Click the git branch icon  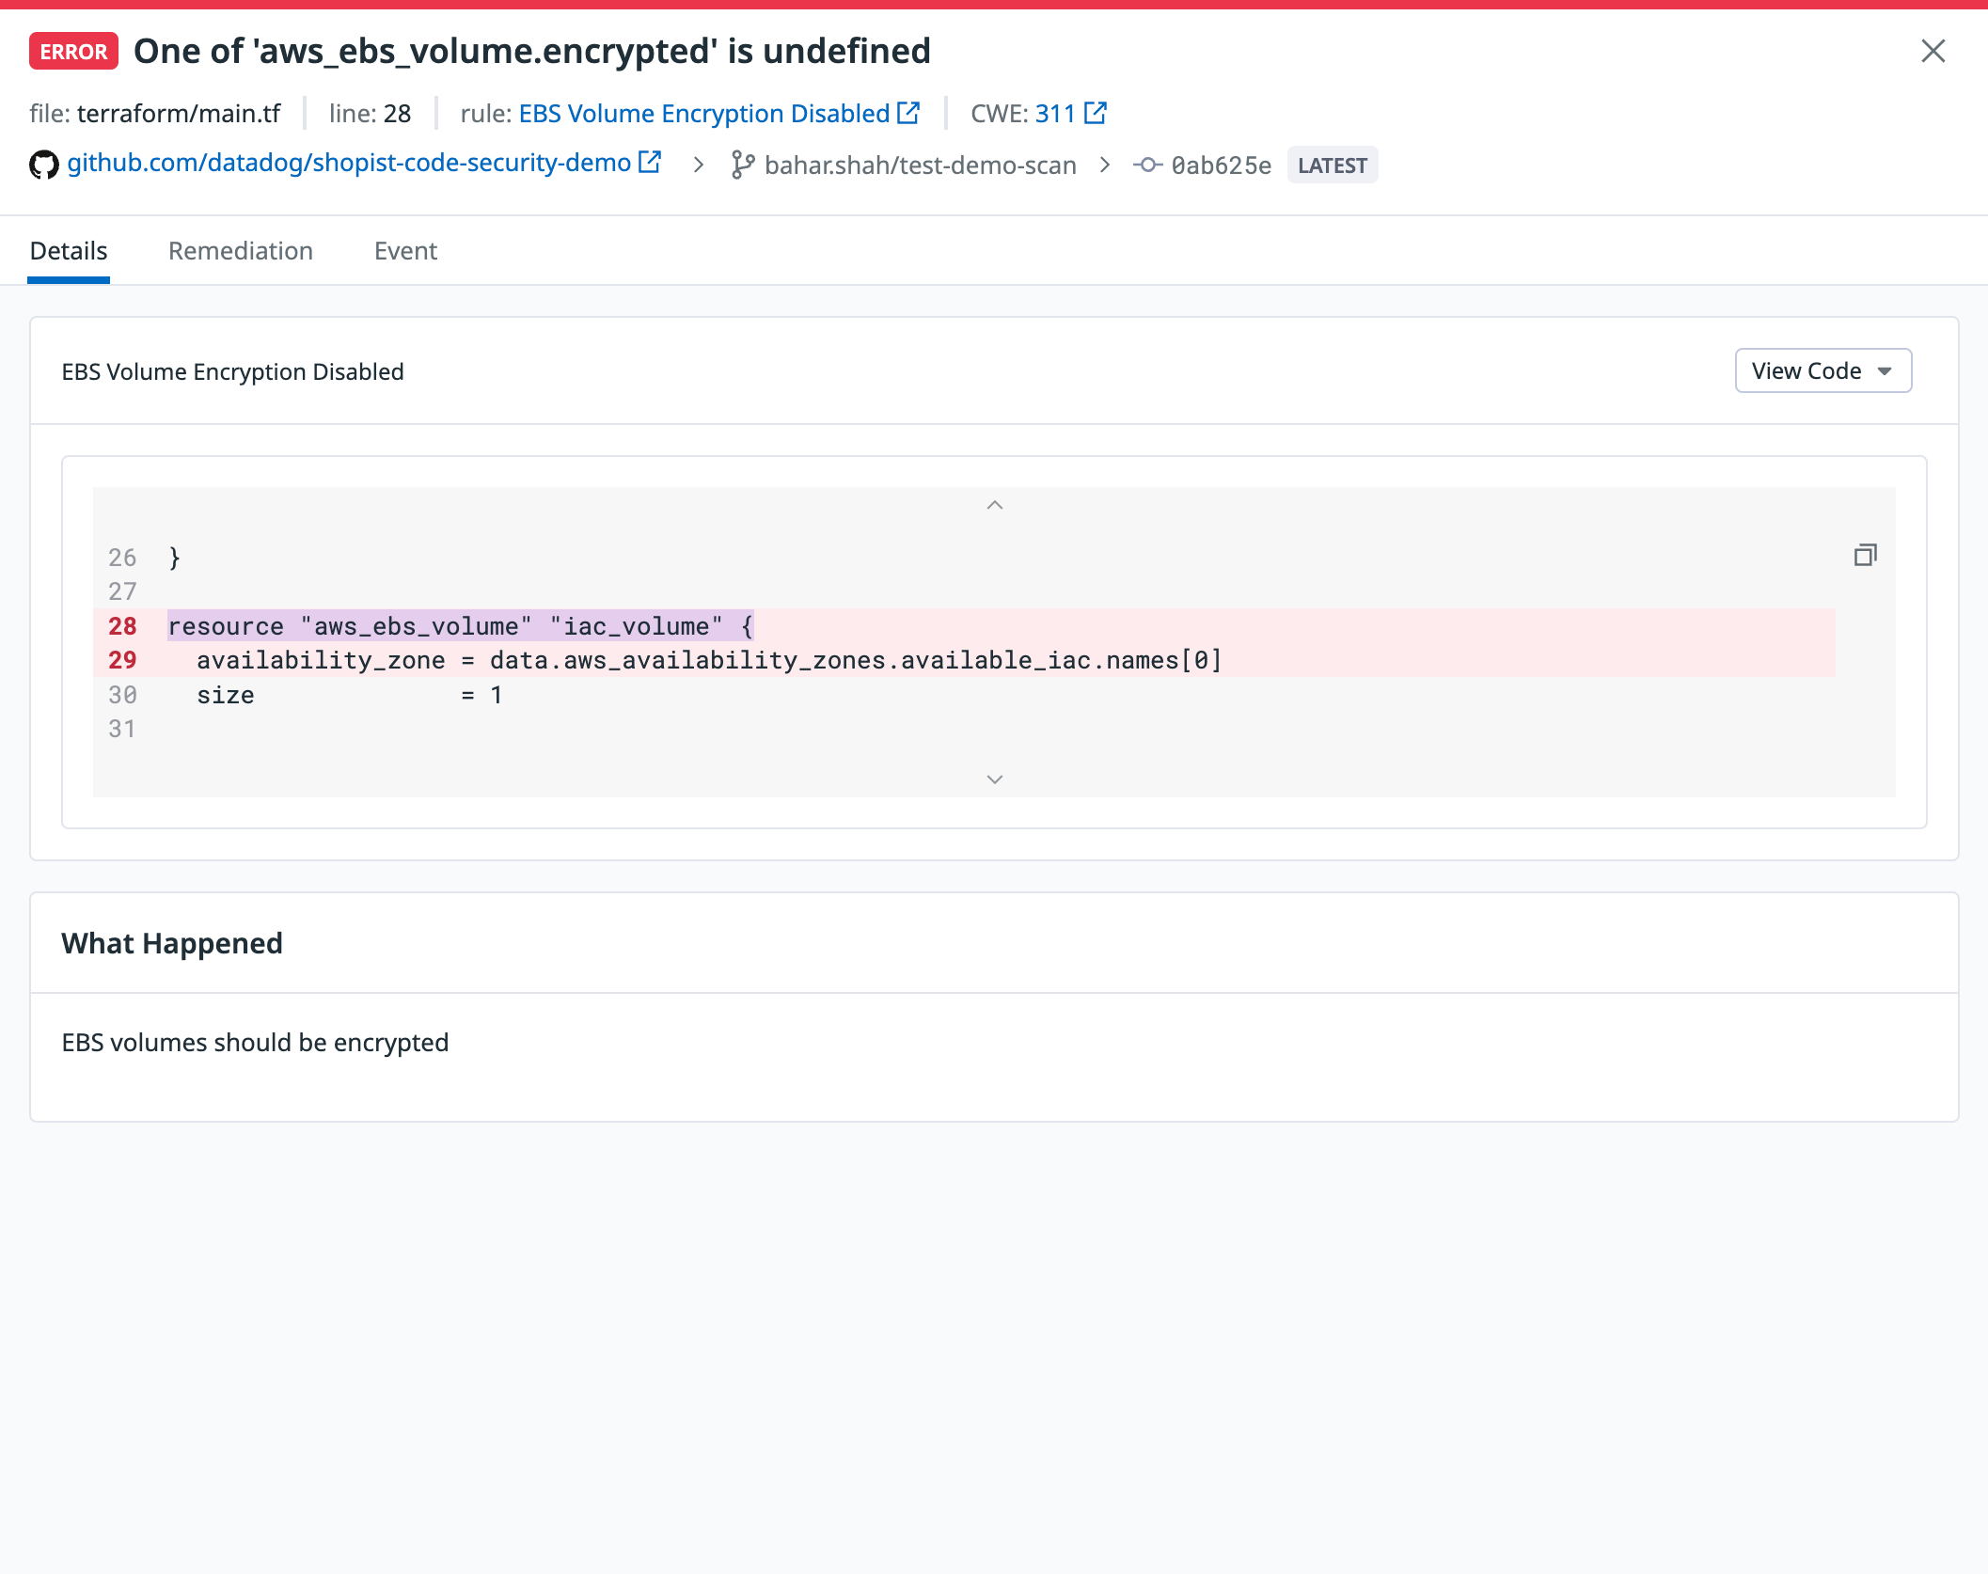[742, 165]
